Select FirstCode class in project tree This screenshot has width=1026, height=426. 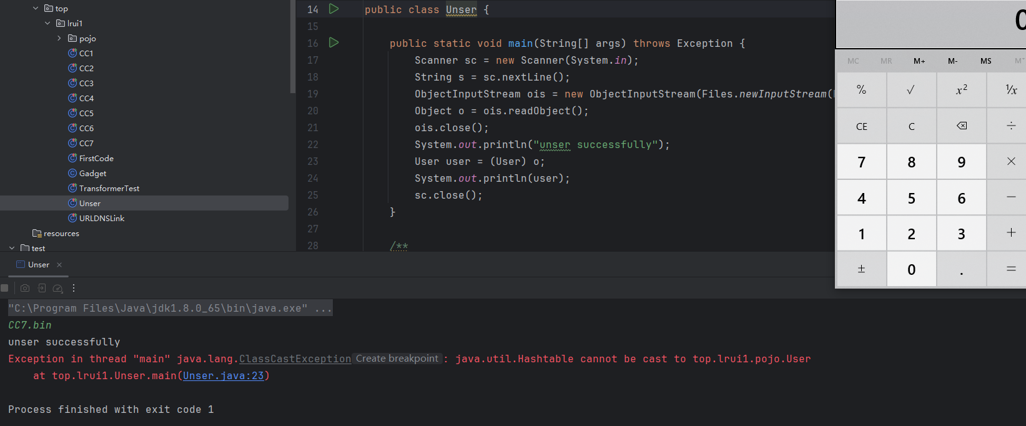(x=91, y=158)
